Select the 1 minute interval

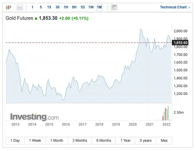coord(33,7)
